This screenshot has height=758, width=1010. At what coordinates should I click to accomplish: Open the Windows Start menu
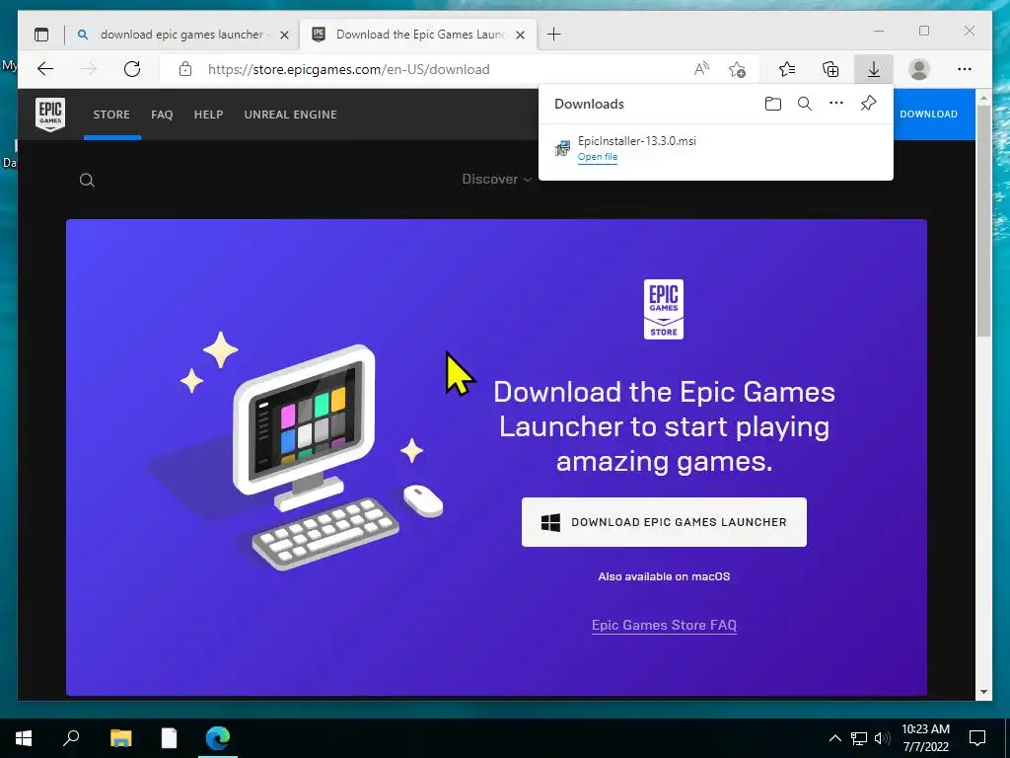(24, 737)
